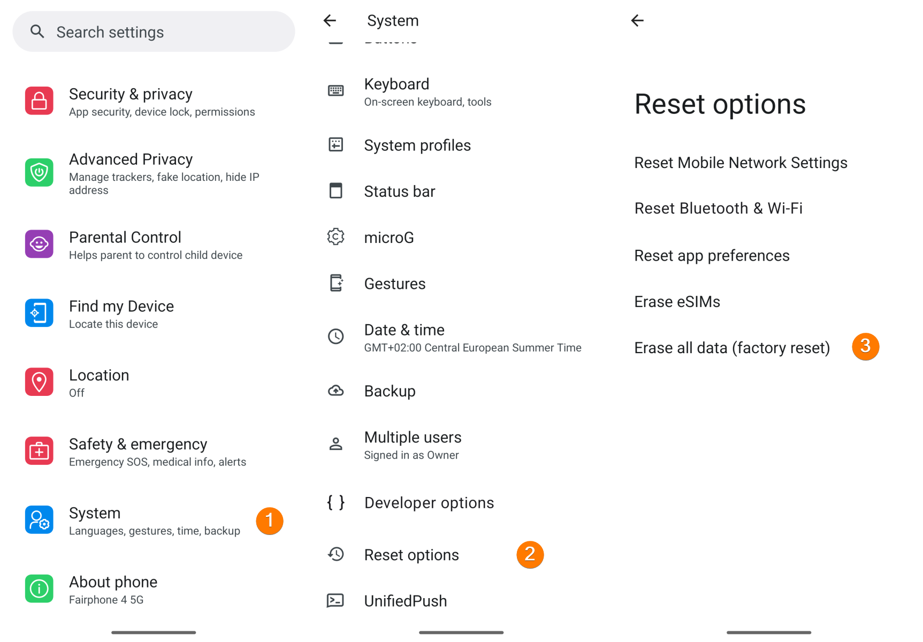Open System settings entry
Image resolution: width=923 pixels, height=642 pixels.
154,521
